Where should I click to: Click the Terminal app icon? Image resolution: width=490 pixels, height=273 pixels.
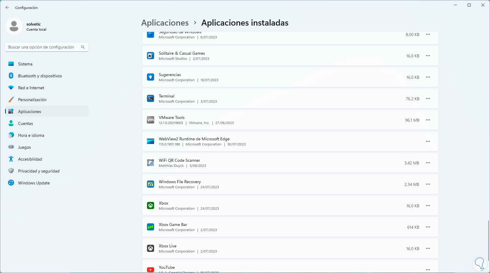[151, 98]
